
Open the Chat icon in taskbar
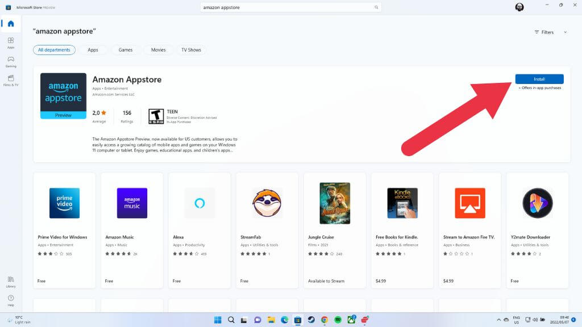(x=257, y=320)
